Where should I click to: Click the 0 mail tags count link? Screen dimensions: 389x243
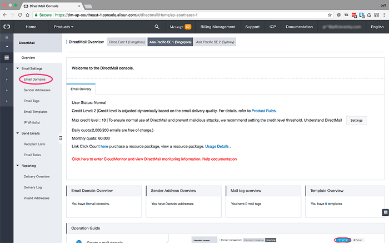246,204
